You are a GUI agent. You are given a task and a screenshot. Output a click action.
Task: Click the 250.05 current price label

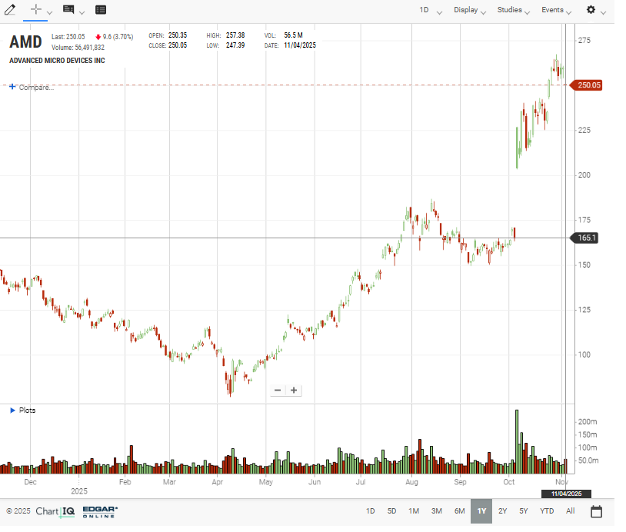tap(588, 85)
